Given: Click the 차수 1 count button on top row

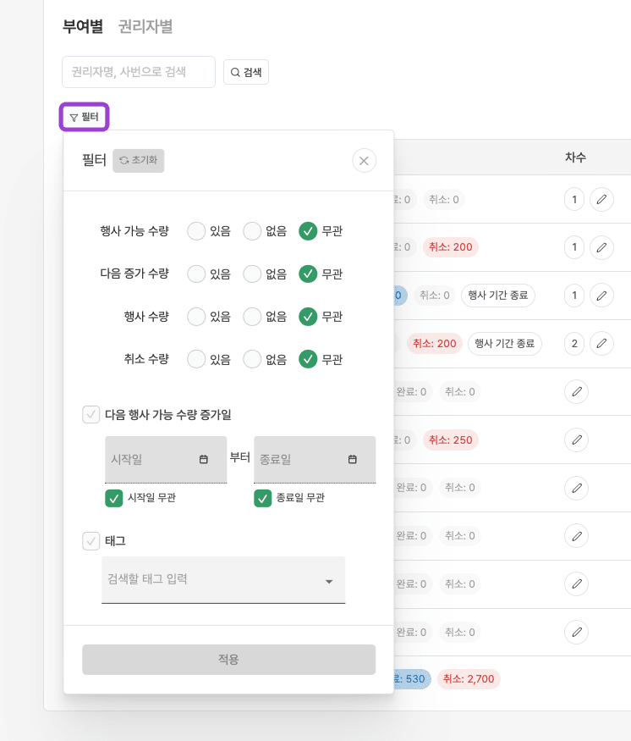Looking at the screenshot, I should click(x=573, y=199).
